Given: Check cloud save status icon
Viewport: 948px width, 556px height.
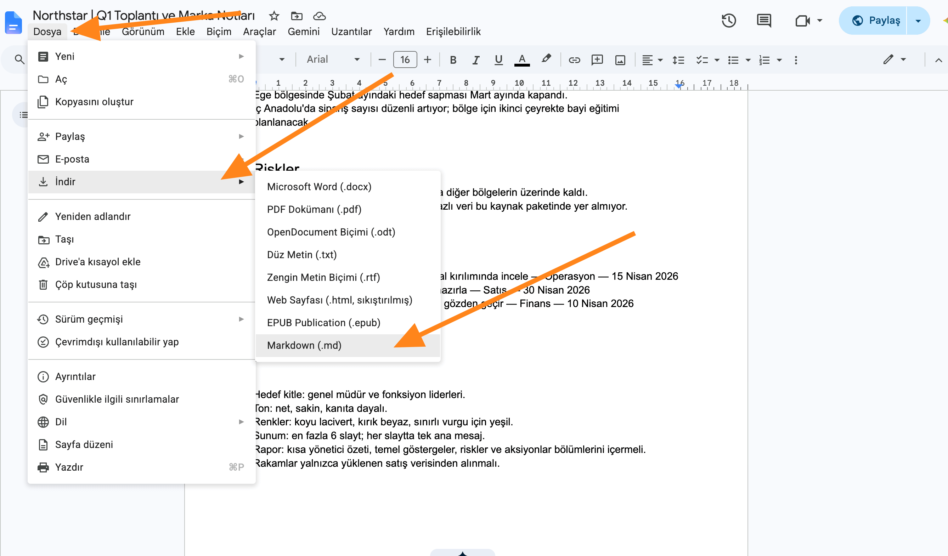Looking at the screenshot, I should (x=319, y=16).
